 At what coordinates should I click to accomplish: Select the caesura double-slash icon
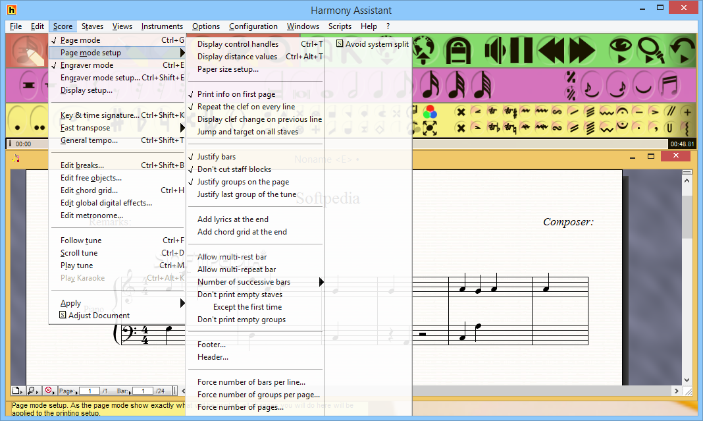[671, 111]
